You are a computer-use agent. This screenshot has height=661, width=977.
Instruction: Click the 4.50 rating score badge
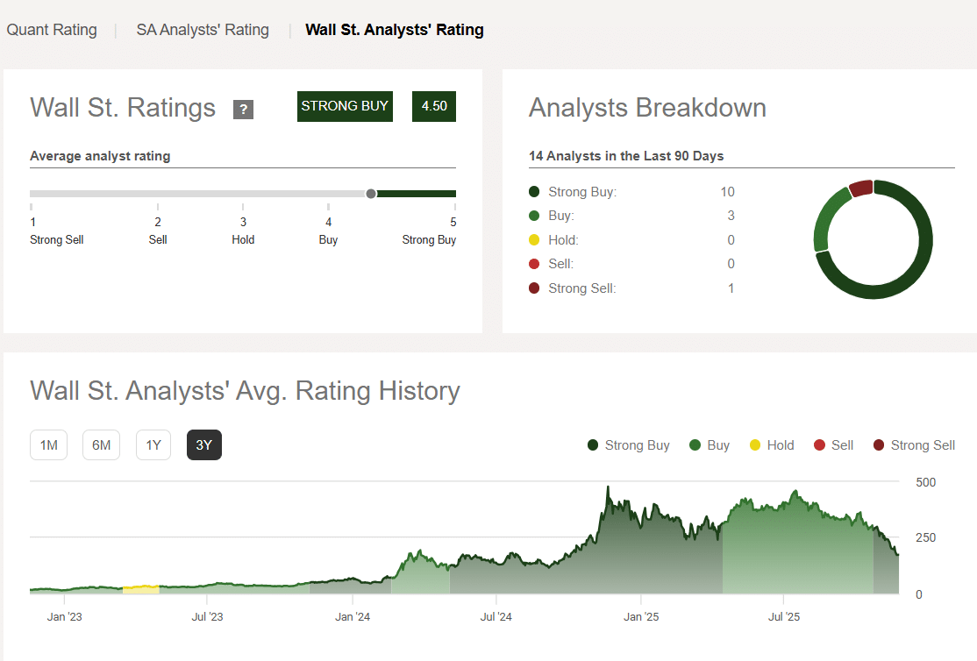[434, 106]
